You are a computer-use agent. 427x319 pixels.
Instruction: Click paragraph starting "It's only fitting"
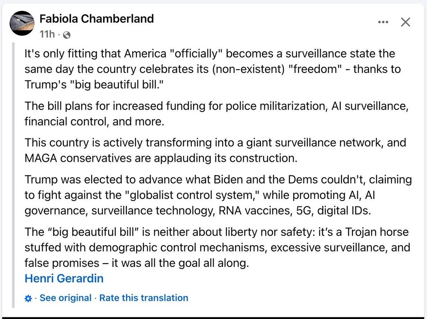[212, 69]
